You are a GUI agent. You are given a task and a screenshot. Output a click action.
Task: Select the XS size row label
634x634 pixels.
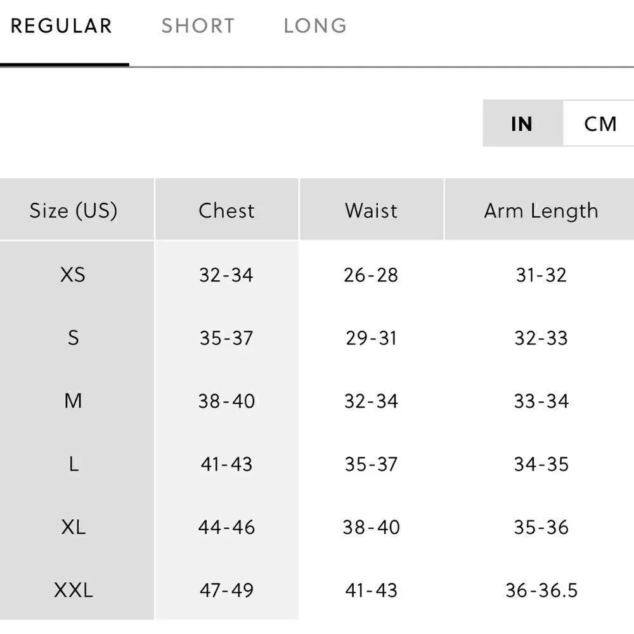[73, 275]
